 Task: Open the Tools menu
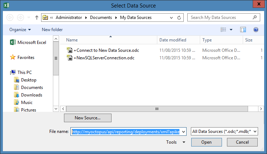(176, 142)
